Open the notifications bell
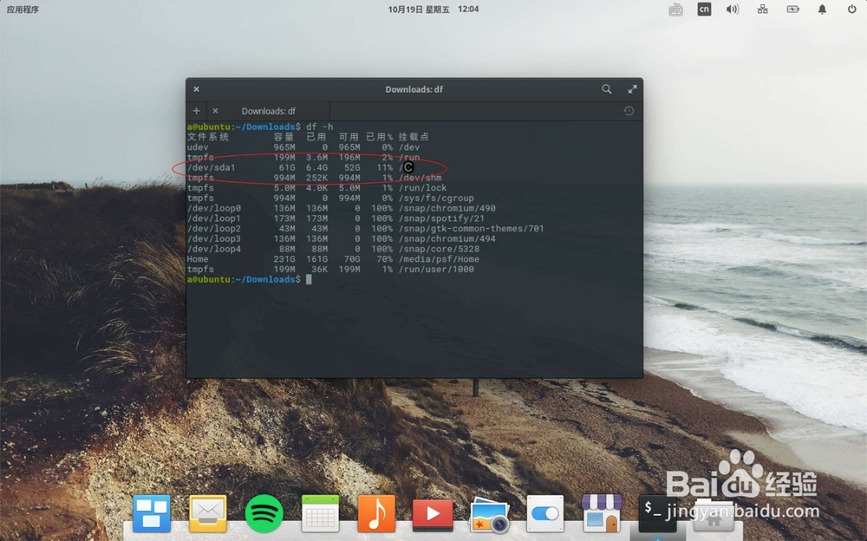The image size is (867, 541). tap(822, 10)
